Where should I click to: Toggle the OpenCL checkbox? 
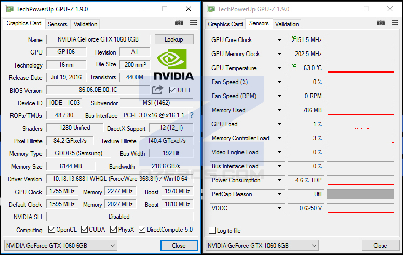[51, 230]
